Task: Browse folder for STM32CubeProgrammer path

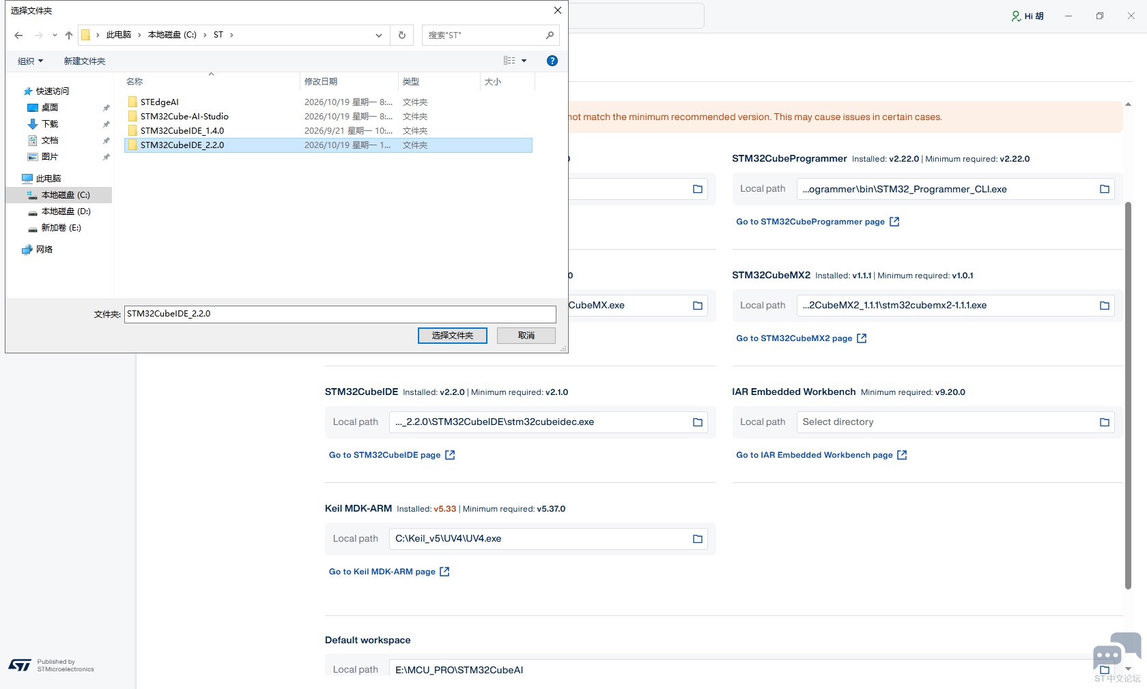Action: (1105, 189)
